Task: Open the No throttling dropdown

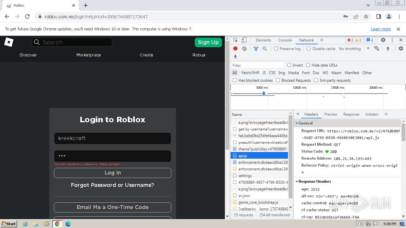Action: pyautogui.click(x=354, y=48)
